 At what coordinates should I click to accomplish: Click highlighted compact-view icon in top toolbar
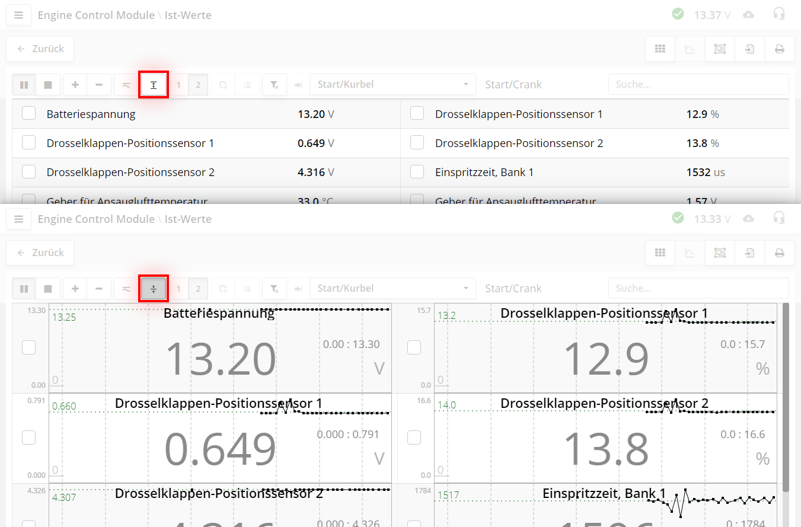coord(154,85)
